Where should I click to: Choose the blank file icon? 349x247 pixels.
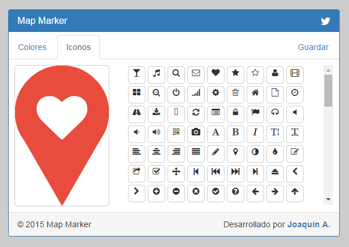pos(275,95)
